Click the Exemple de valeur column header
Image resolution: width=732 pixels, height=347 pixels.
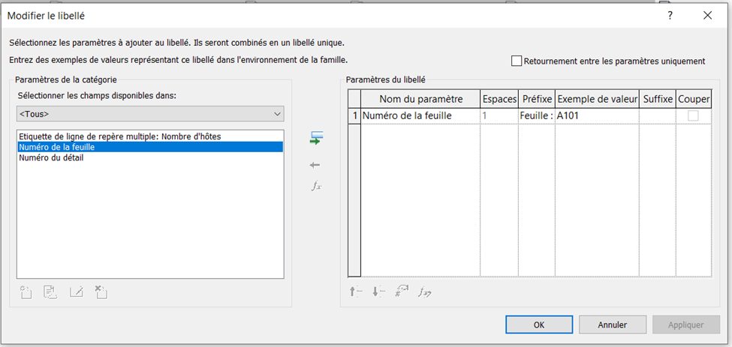tap(597, 99)
